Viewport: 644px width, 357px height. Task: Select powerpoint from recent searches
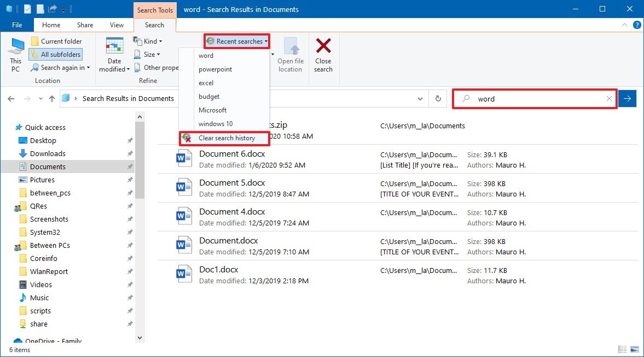click(215, 69)
